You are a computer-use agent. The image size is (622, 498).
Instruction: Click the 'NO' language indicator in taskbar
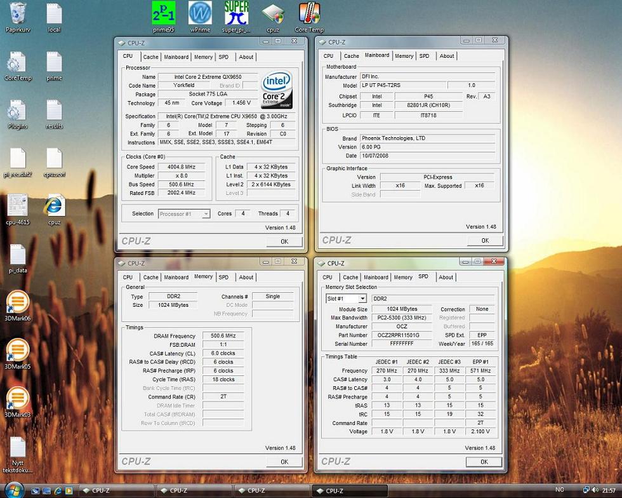(x=559, y=490)
